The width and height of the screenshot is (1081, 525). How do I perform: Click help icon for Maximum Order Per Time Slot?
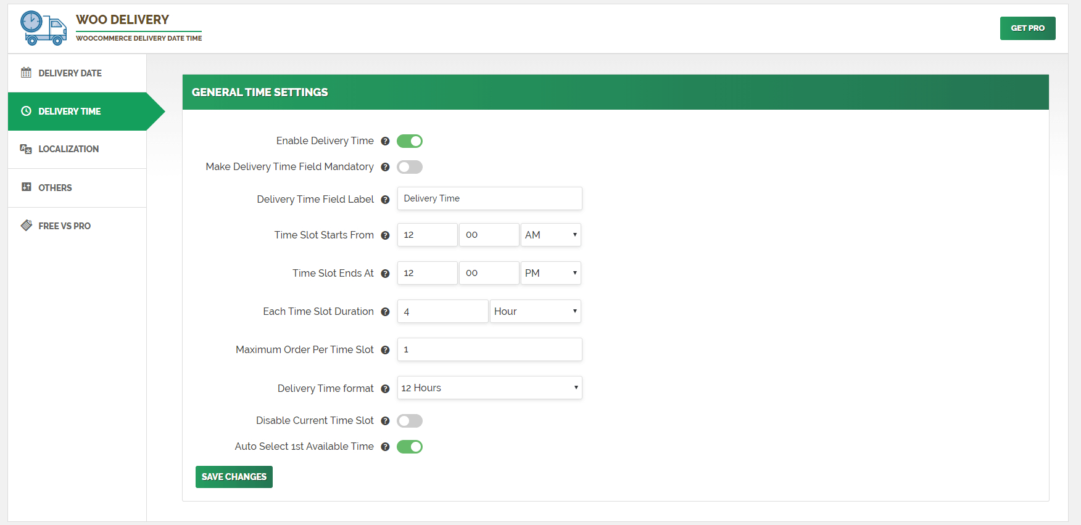[385, 350]
